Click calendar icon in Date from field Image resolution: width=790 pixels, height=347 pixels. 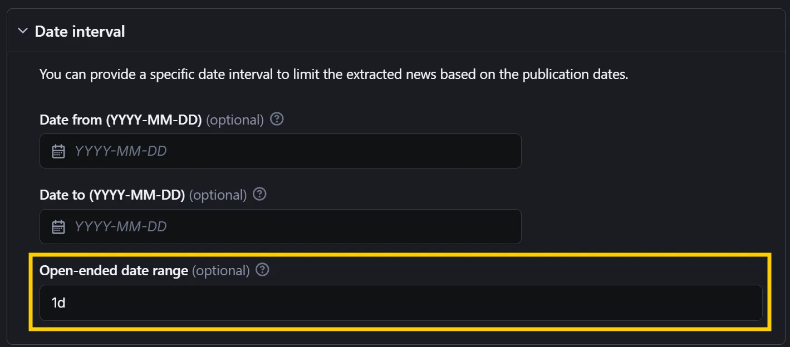(58, 151)
